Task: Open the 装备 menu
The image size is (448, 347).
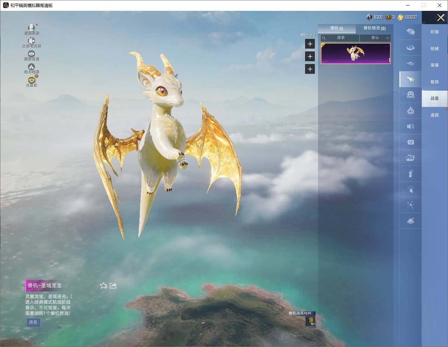Action: pyautogui.click(x=435, y=65)
